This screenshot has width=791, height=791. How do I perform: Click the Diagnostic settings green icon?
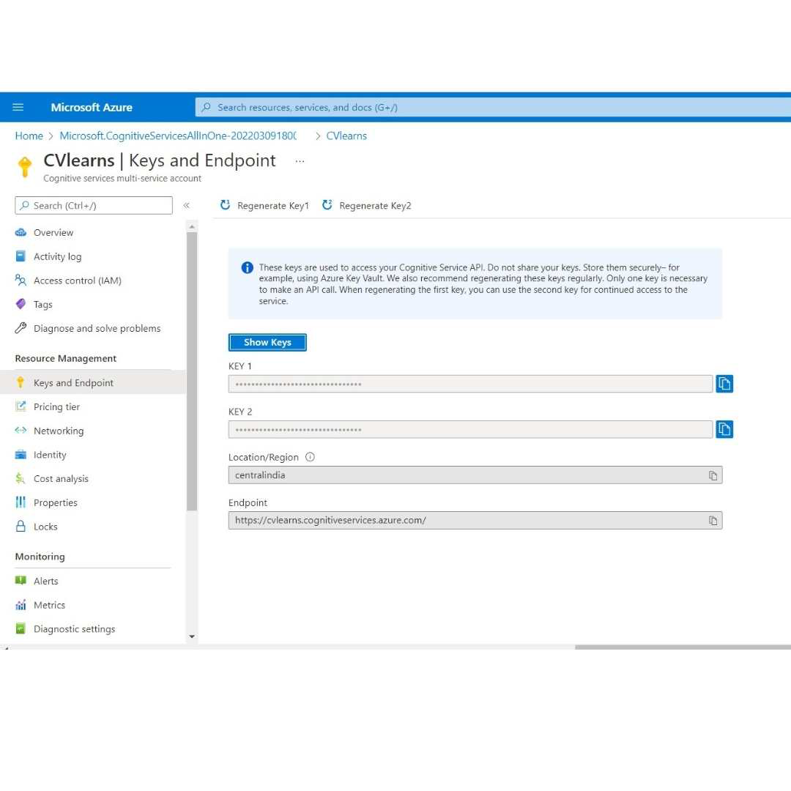[21, 628]
